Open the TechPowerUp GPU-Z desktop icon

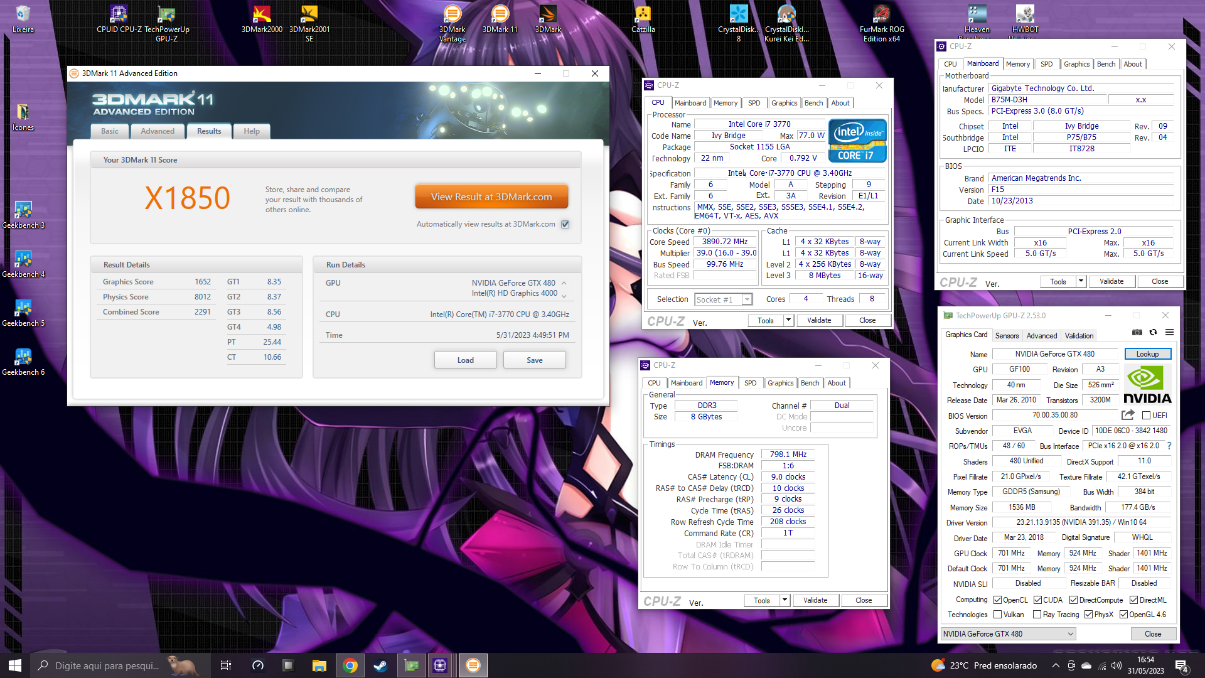click(166, 24)
